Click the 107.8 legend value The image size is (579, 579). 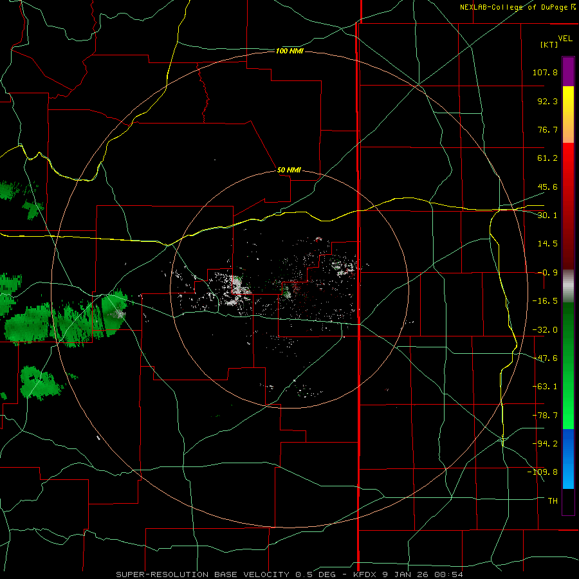(545, 72)
